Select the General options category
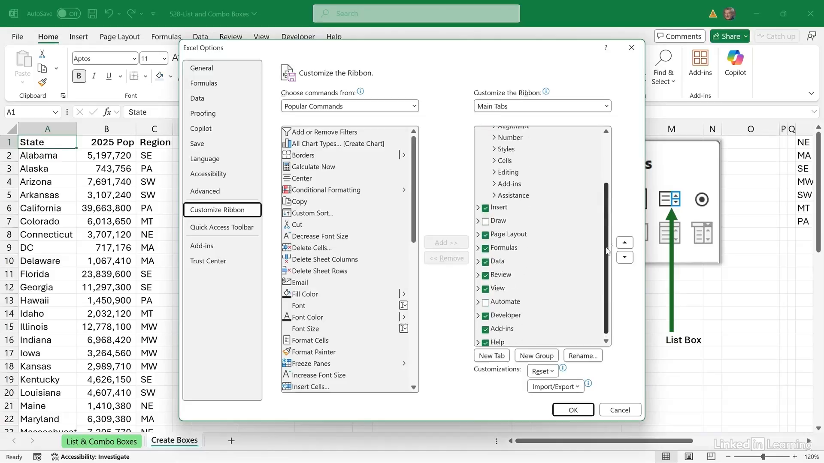Viewport: 824px width, 463px height. (x=201, y=68)
